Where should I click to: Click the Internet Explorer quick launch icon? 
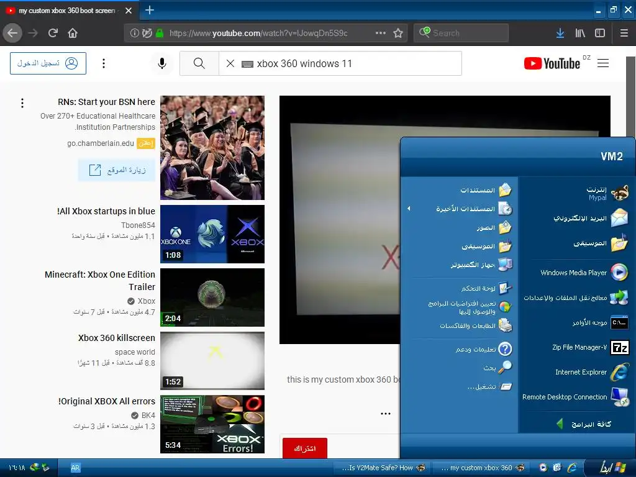point(572,468)
